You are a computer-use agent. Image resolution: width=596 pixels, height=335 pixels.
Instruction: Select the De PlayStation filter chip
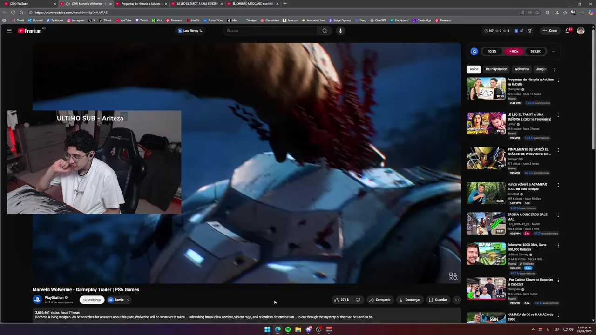pyautogui.click(x=496, y=69)
